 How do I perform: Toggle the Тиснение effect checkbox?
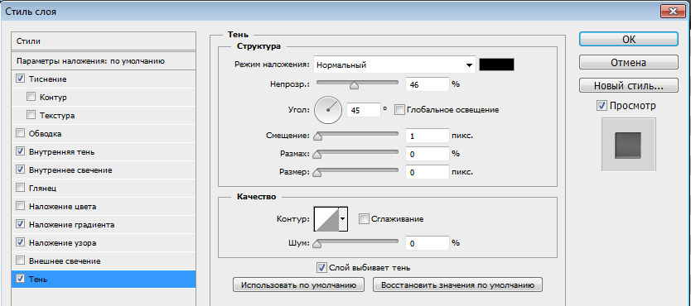[x=20, y=79]
